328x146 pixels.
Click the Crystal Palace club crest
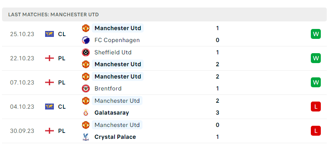[85, 137]
